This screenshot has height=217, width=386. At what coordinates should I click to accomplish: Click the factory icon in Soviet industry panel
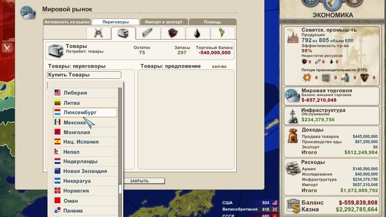click(x=293, y=36)
